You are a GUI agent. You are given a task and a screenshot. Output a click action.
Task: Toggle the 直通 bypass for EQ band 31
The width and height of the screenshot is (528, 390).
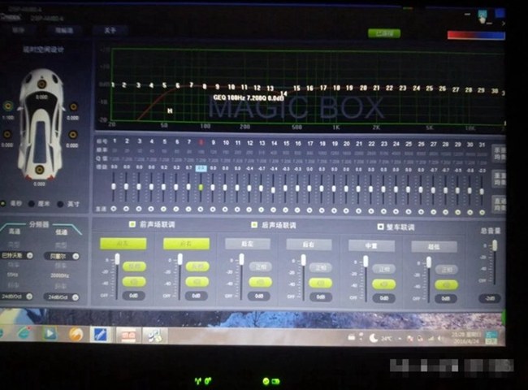coord(483,213)
